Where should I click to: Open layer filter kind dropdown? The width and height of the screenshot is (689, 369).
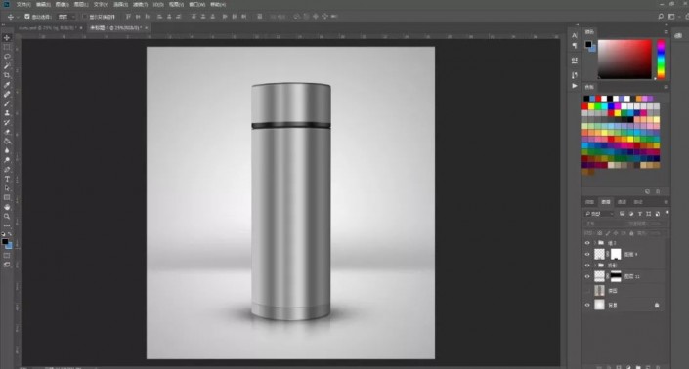coord(599,214)
